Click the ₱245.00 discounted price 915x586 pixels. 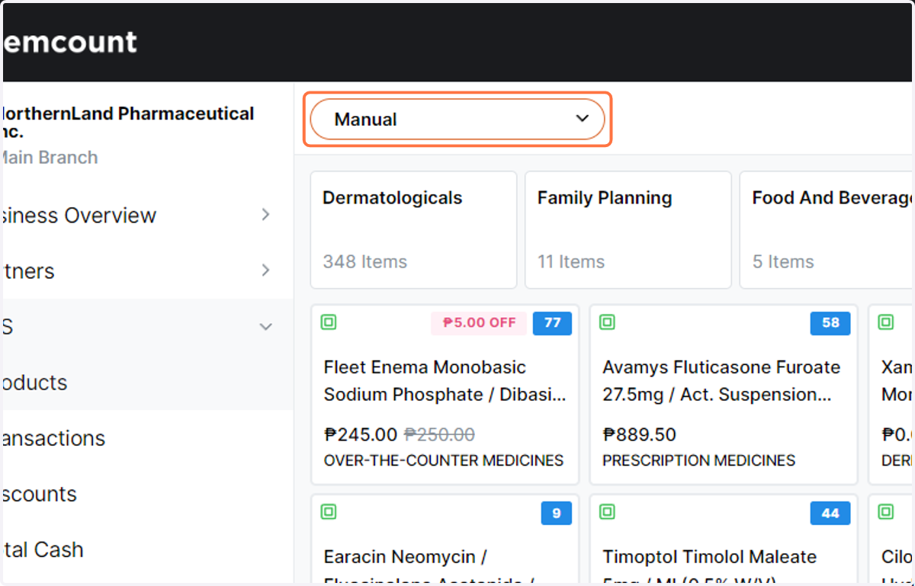click(x=361, y=435)
